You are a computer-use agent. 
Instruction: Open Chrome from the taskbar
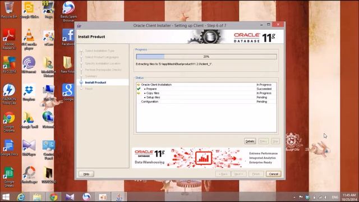coord(54,197)
